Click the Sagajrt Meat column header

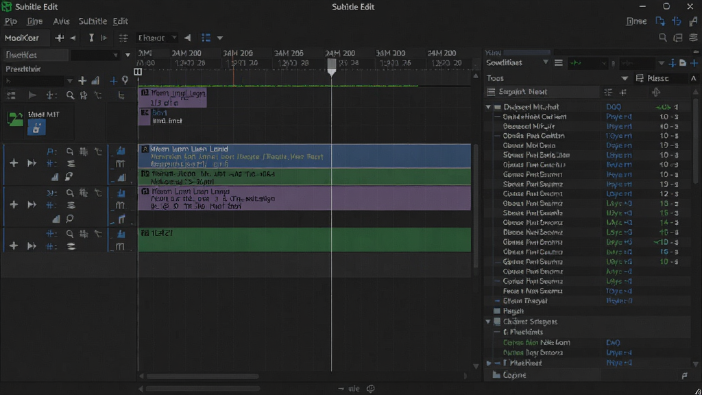tap(542, 92)
